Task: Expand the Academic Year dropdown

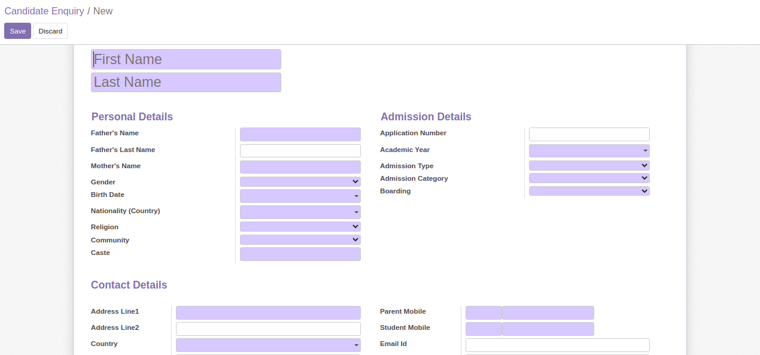Action: (589, 151)
